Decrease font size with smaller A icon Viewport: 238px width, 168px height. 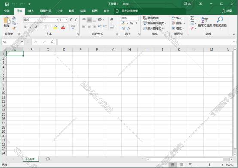(76, 20)
